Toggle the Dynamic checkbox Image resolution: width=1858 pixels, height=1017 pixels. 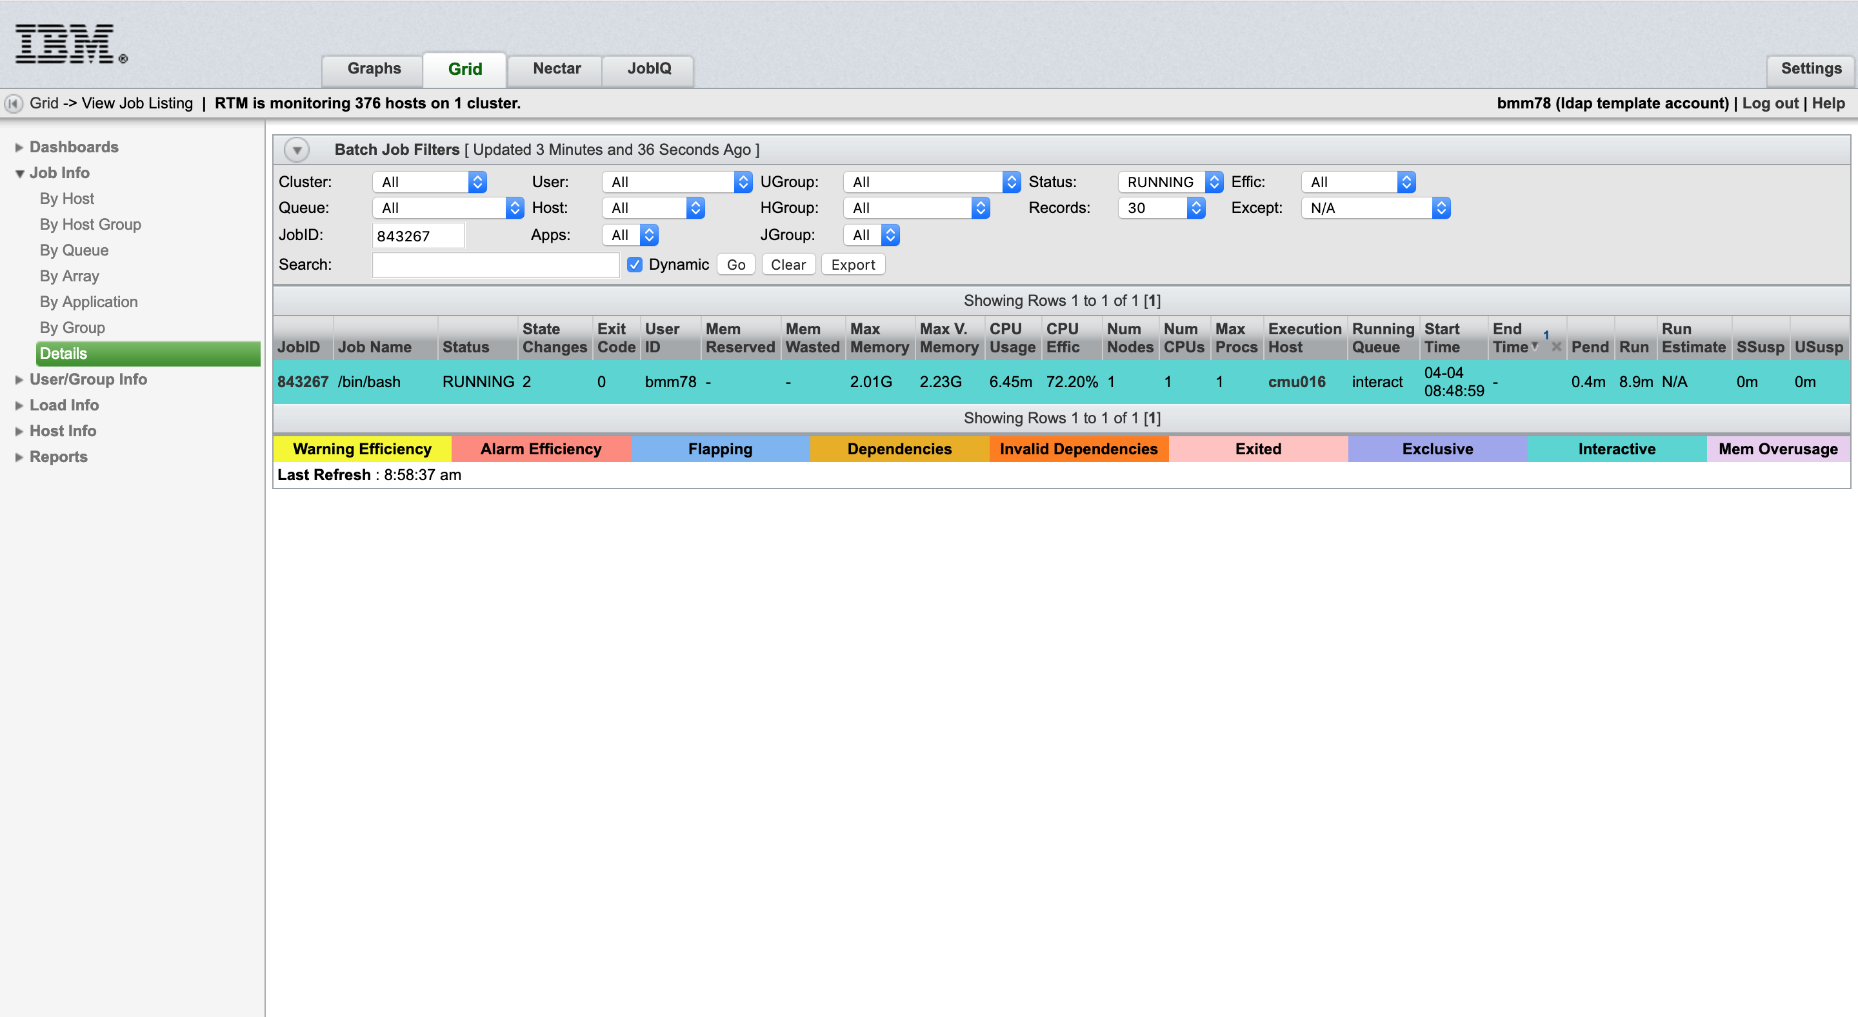click(635, 265)
